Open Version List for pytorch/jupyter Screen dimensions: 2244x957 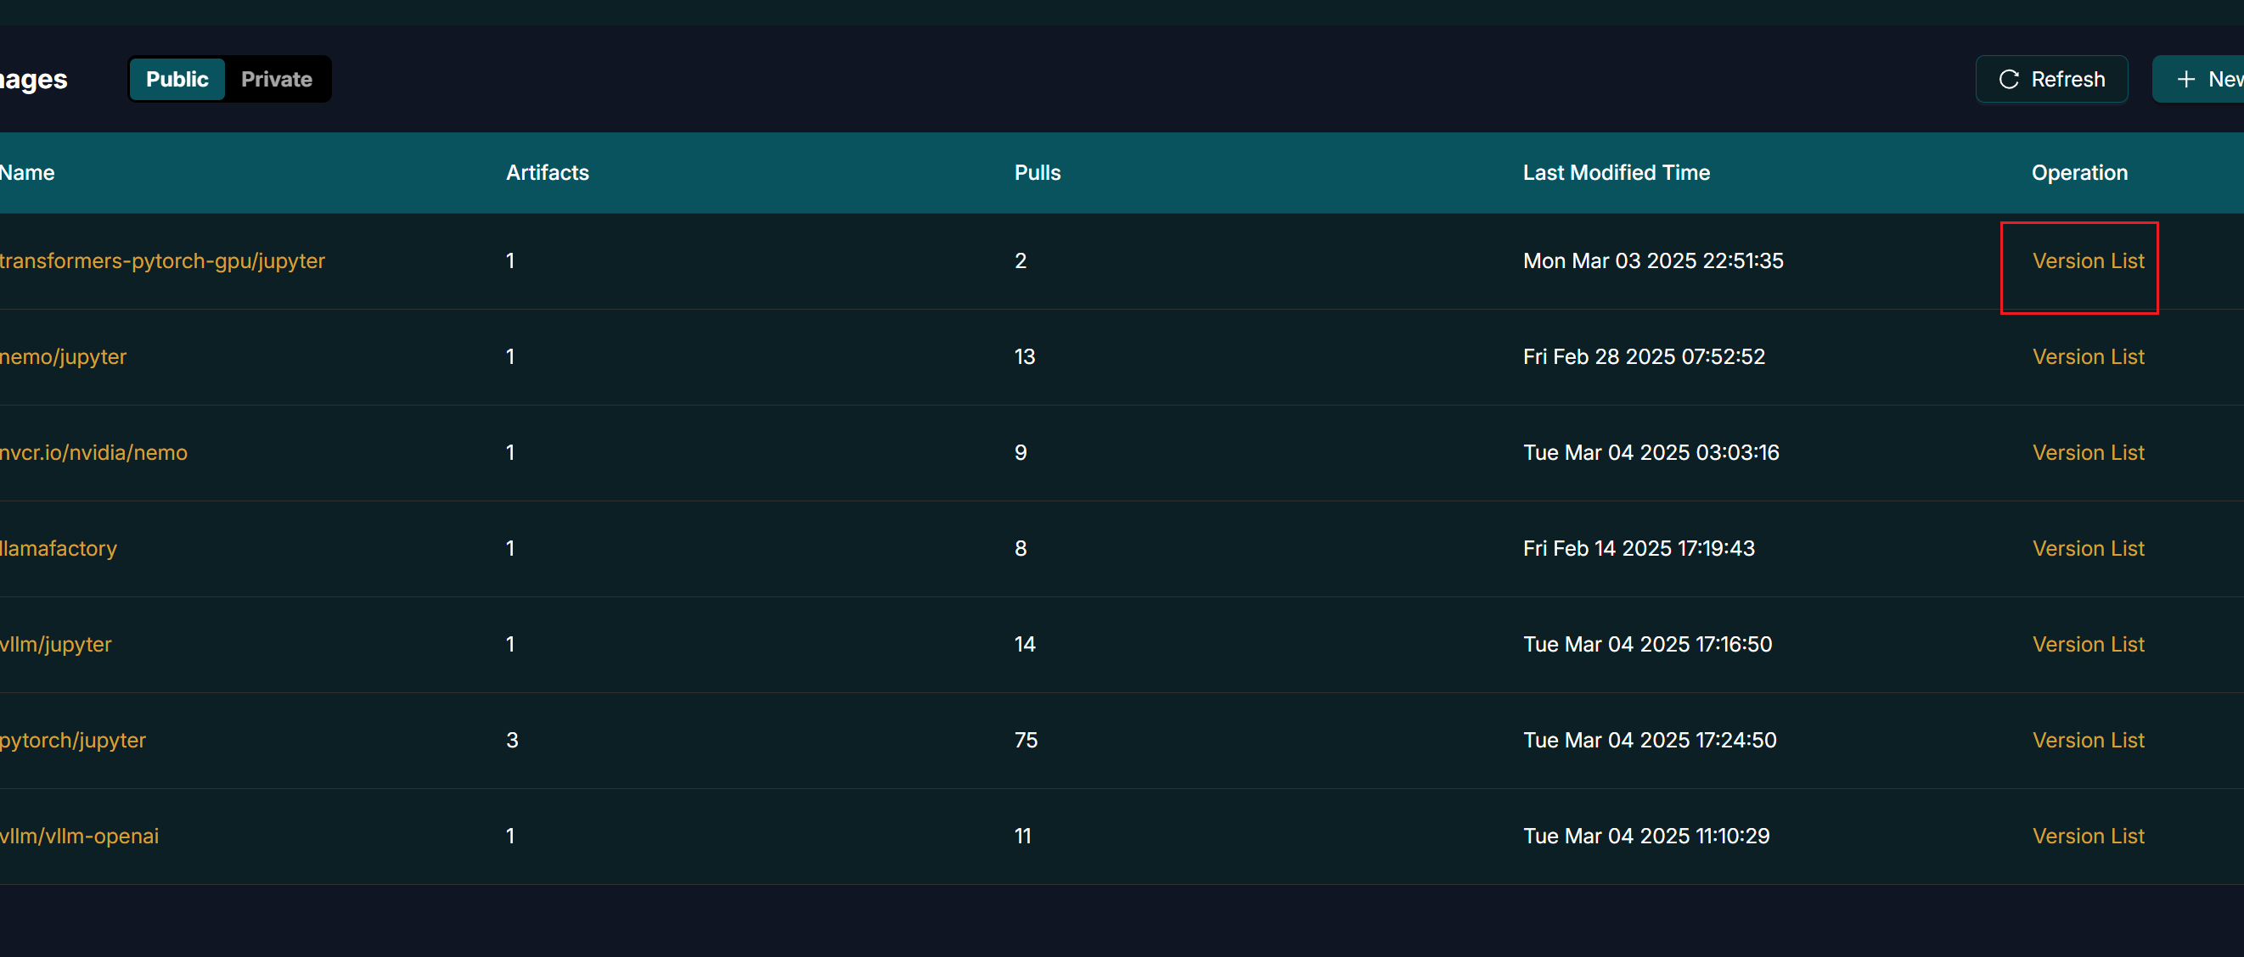click(2087, 739)
